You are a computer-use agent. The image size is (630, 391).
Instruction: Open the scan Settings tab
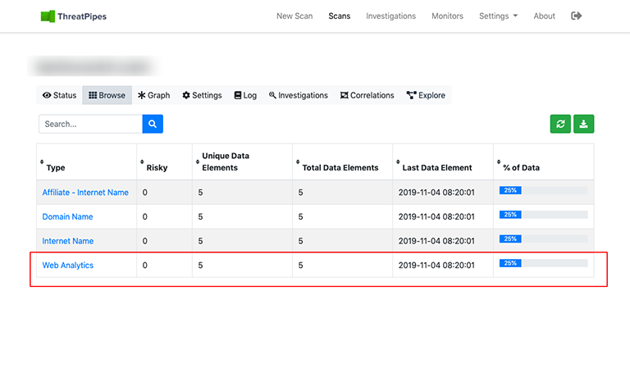[x=202, y=95]
